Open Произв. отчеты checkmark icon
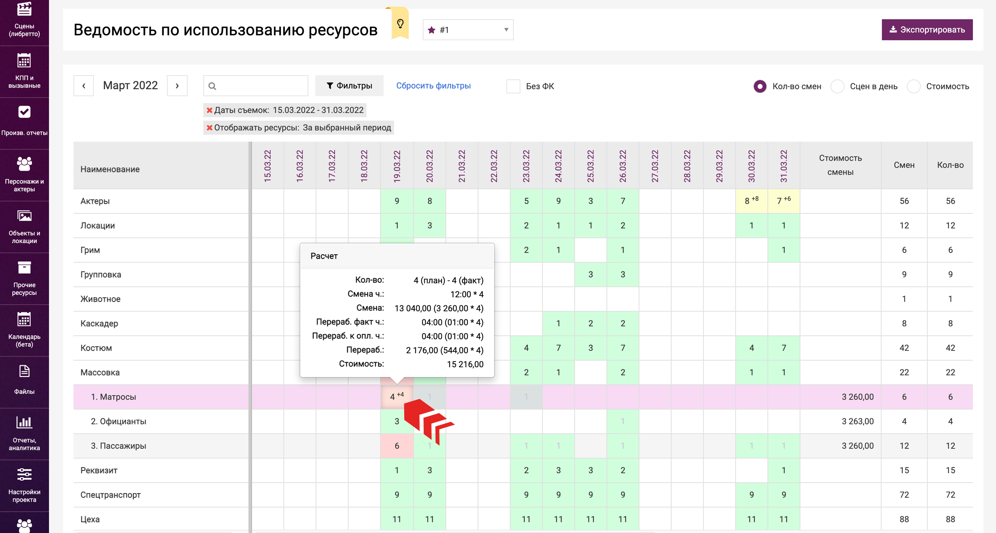996x533 pixels. point(24,112)
